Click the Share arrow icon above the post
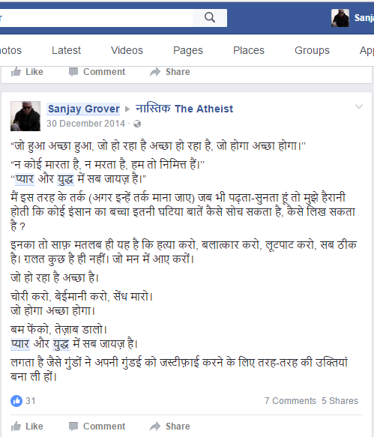The width and height of the screenshot is (374, 437). 155,72
